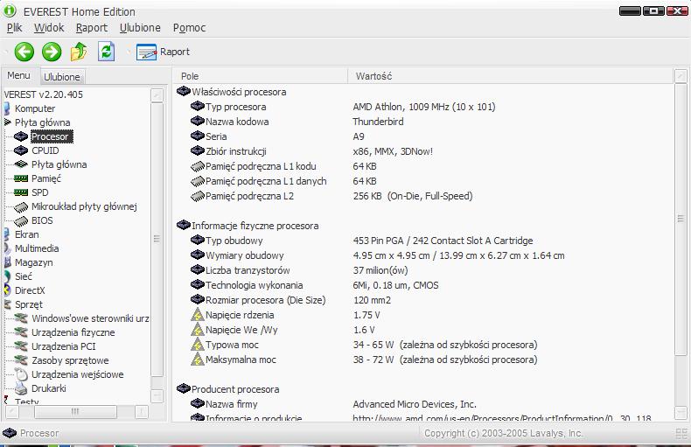Click the Wartość column header
Image resolution: width=691 pixels, height=447 pixels.
tap(511, 76)
